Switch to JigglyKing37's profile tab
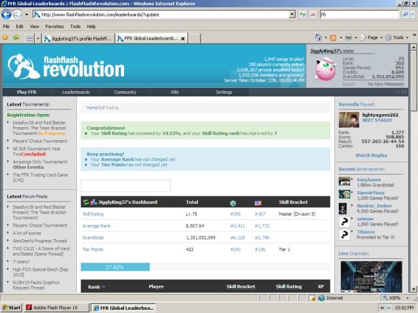Screen dimensions: 418x313 [x=78, y=38]
